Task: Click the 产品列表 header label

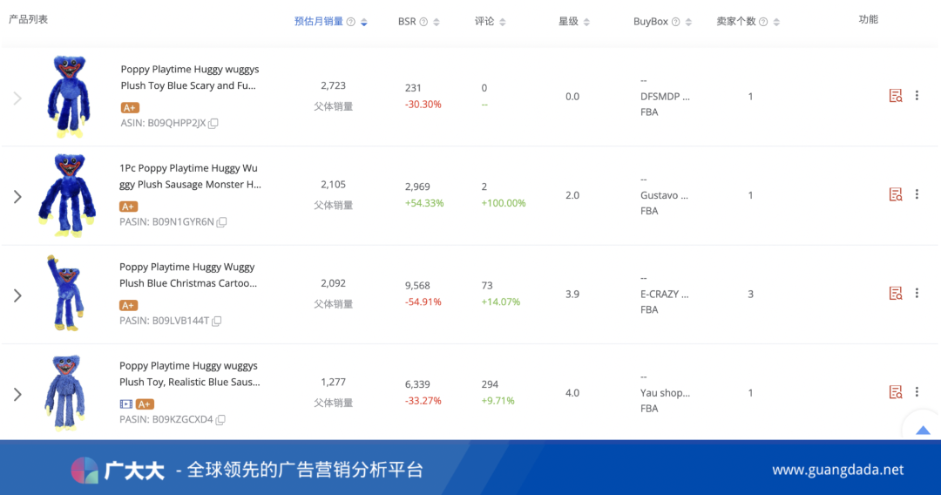Action: (x=28, y=19)
